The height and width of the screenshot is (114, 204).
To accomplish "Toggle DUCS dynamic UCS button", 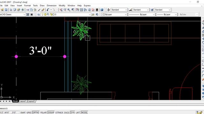I will tap(67, 113).
